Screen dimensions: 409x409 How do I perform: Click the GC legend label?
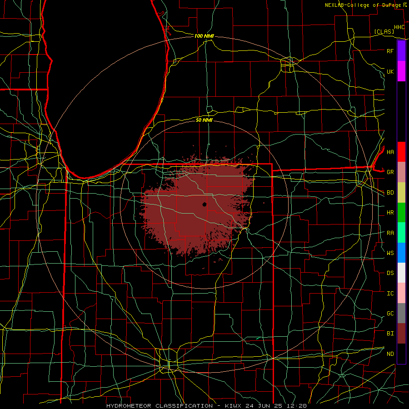390,314
